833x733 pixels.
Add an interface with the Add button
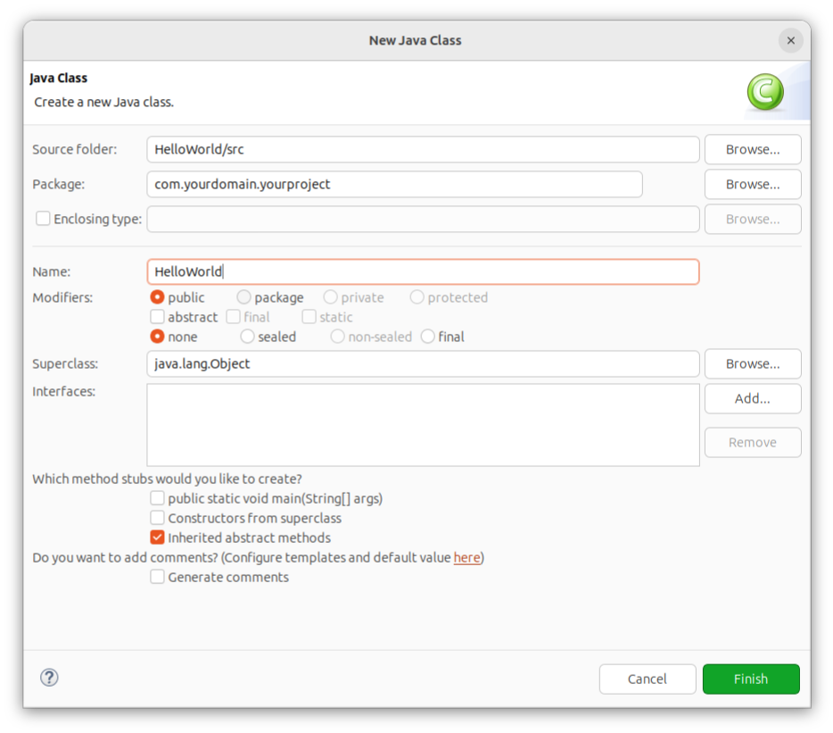pos(752,398)
